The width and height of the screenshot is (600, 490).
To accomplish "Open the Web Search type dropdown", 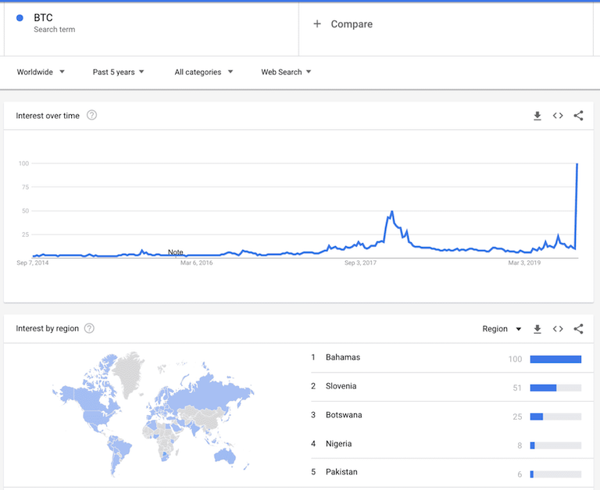I will coord(286,72).
